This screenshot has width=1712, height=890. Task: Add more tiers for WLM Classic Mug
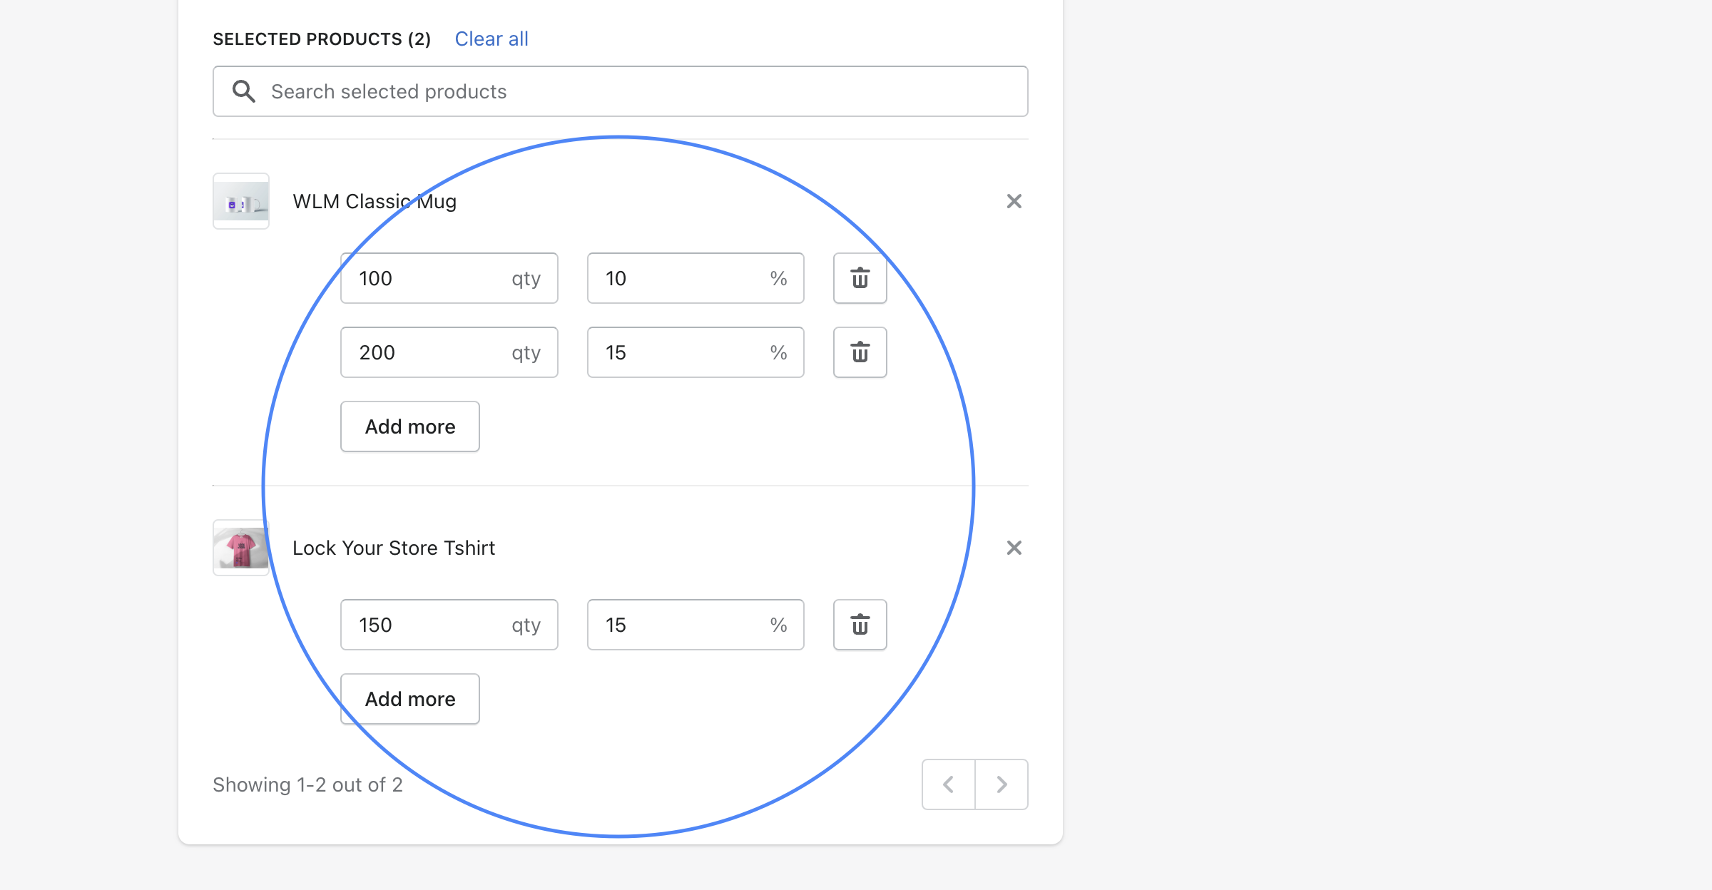click(410, 426)
